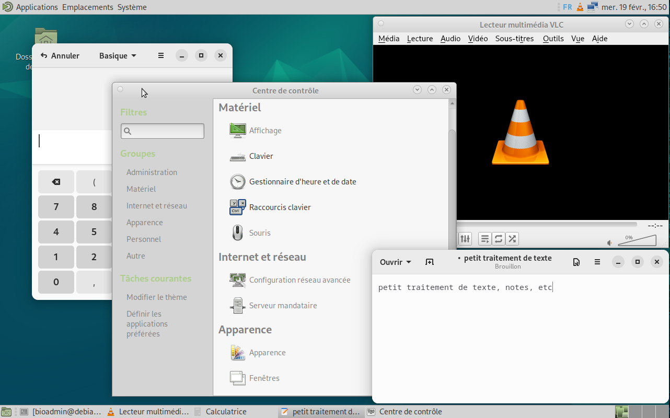Screen dimensions: 670x418
Task: Toggle the VLC playlist view button
Action: point(485,239)
